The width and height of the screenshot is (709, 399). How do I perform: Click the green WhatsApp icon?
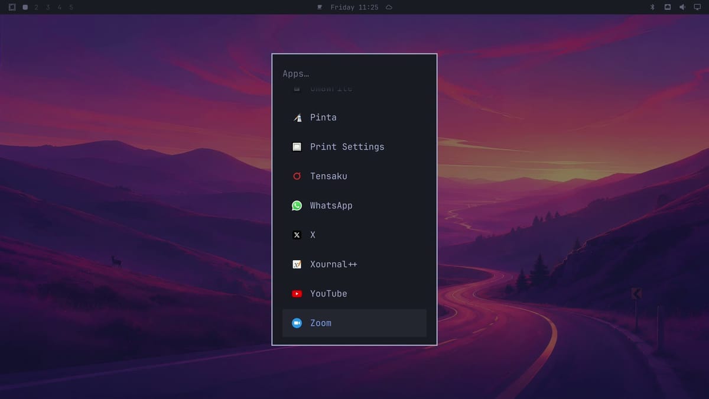297,206
